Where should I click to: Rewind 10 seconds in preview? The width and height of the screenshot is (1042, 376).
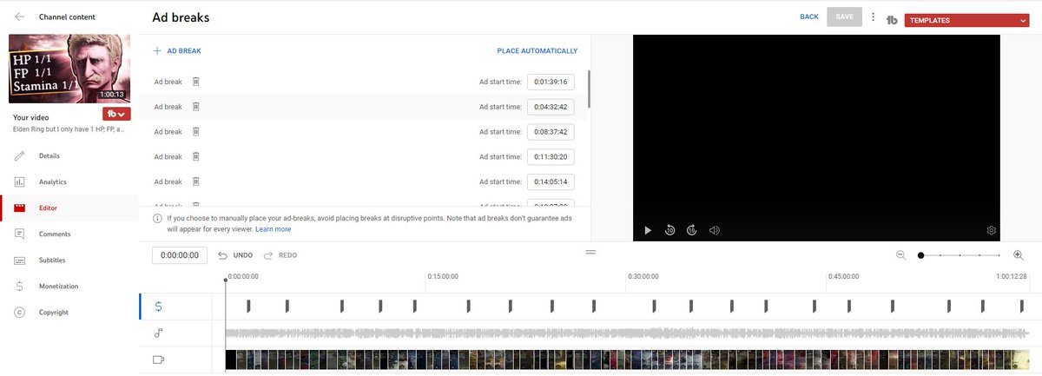[x=670, y=230]
